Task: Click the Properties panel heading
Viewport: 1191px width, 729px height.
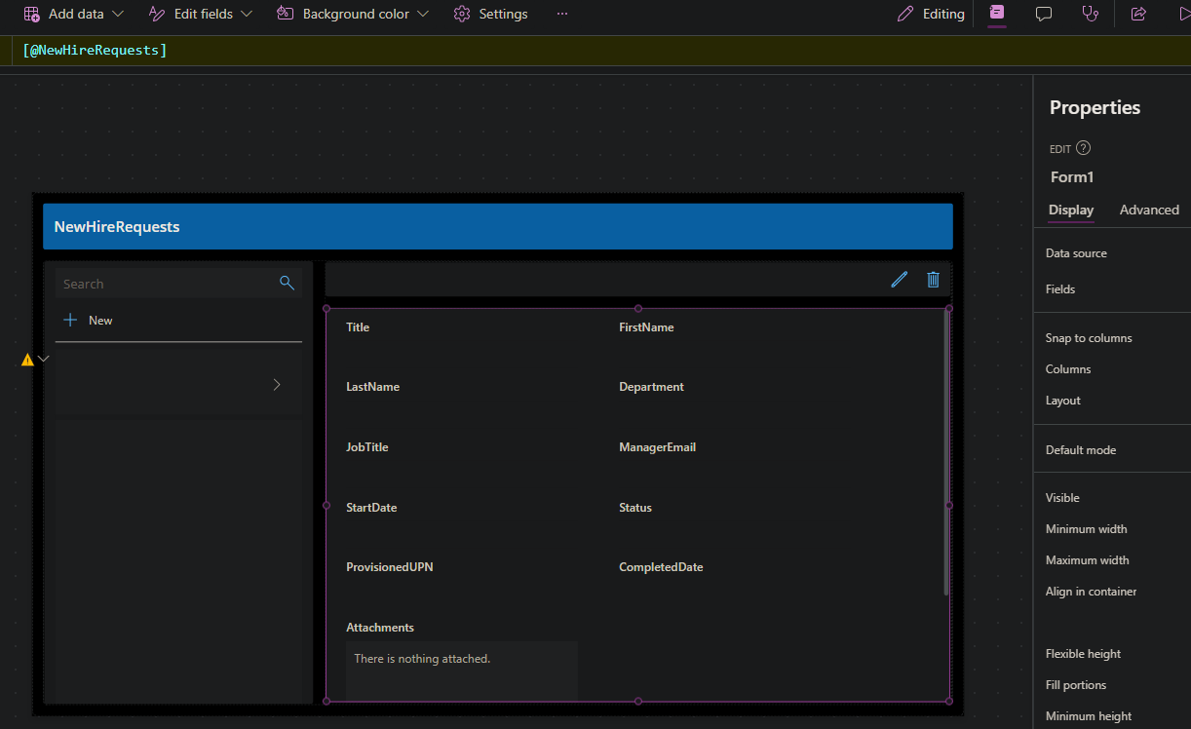Action: coord(1095,108)
